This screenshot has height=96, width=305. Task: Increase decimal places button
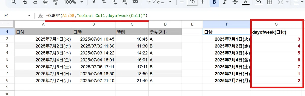click(x=125, y=2)
